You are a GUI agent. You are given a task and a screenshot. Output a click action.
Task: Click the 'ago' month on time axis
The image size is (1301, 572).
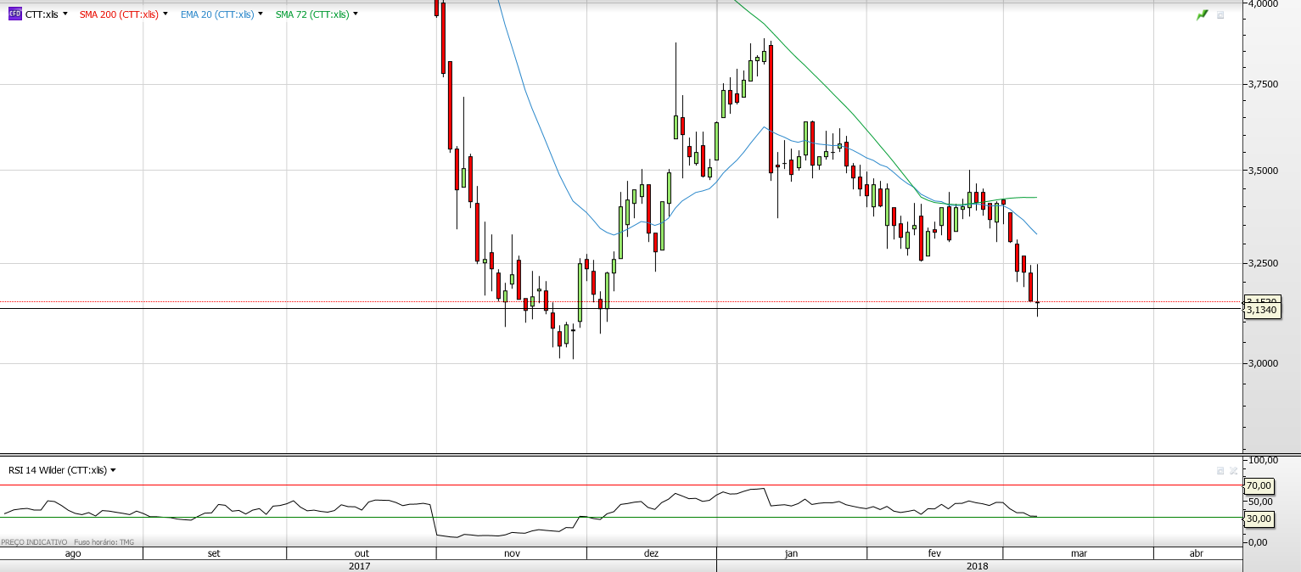point(73,553)
